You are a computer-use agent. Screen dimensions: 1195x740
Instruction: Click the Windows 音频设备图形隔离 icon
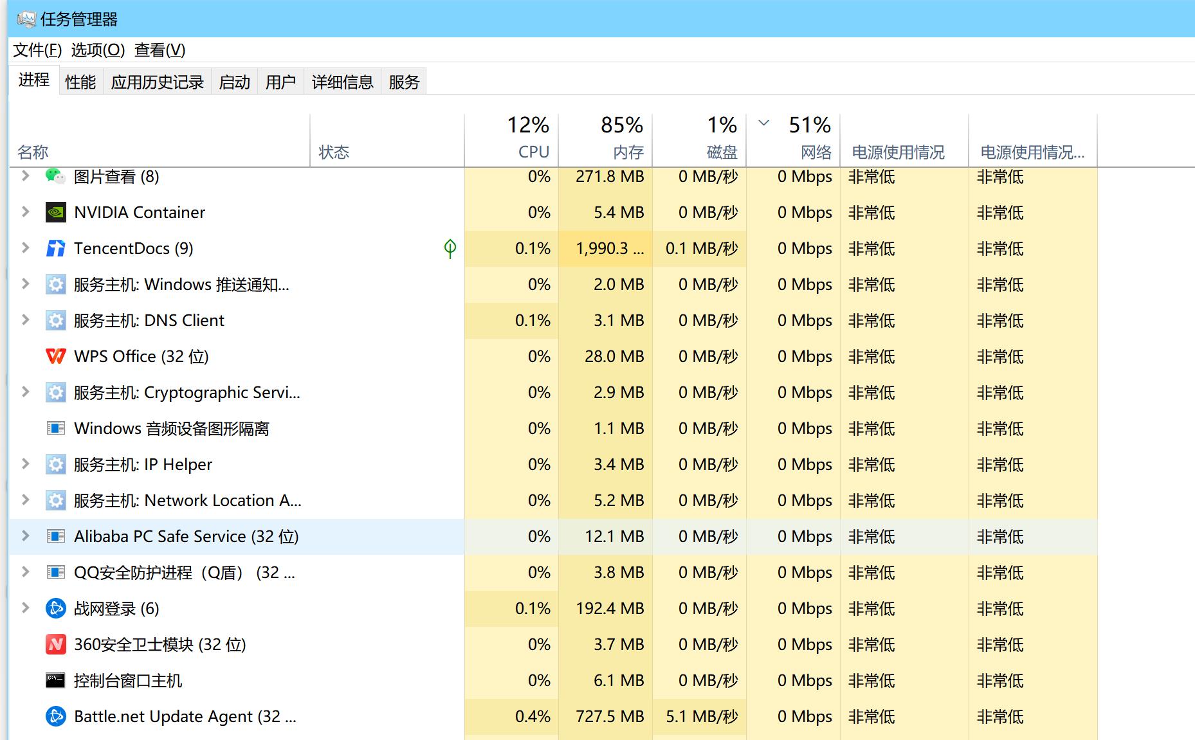(55, 428)
